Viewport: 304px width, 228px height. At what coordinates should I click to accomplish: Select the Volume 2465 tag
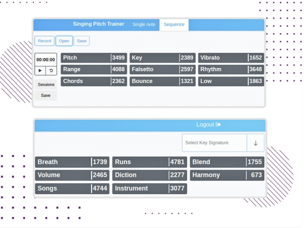pos(72,175)
